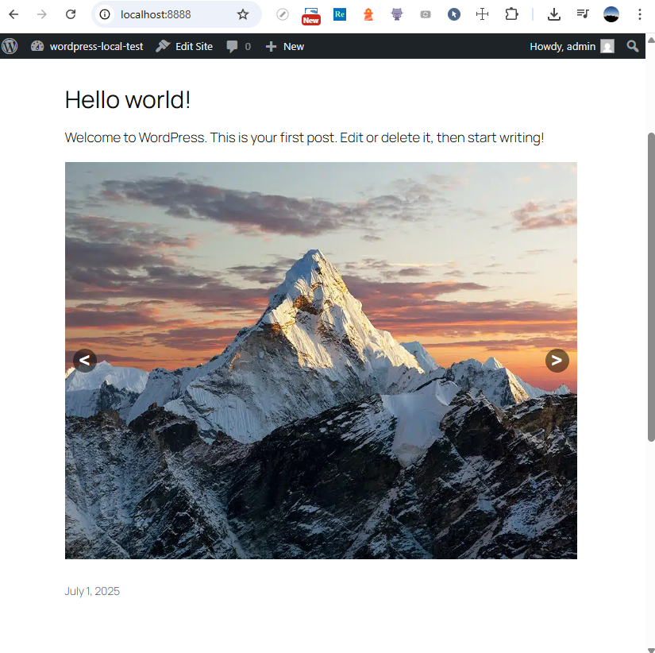Screen dimensions: 655x653
Task: Open the Hello world! post title
Action: [127, 100]
